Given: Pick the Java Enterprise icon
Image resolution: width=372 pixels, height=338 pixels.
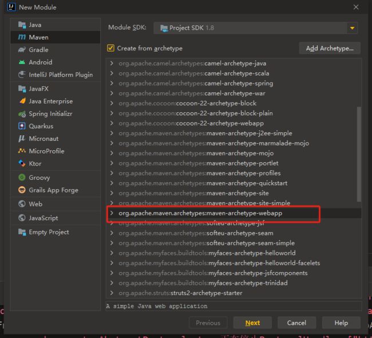Looking at the screenshot, I should (22, 101).
